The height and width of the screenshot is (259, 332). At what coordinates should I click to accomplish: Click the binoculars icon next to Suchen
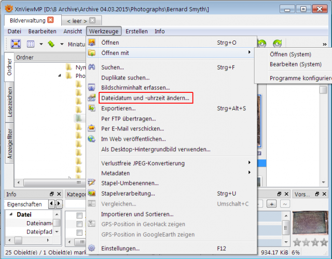pyautogui.click(x=92, y=67)
